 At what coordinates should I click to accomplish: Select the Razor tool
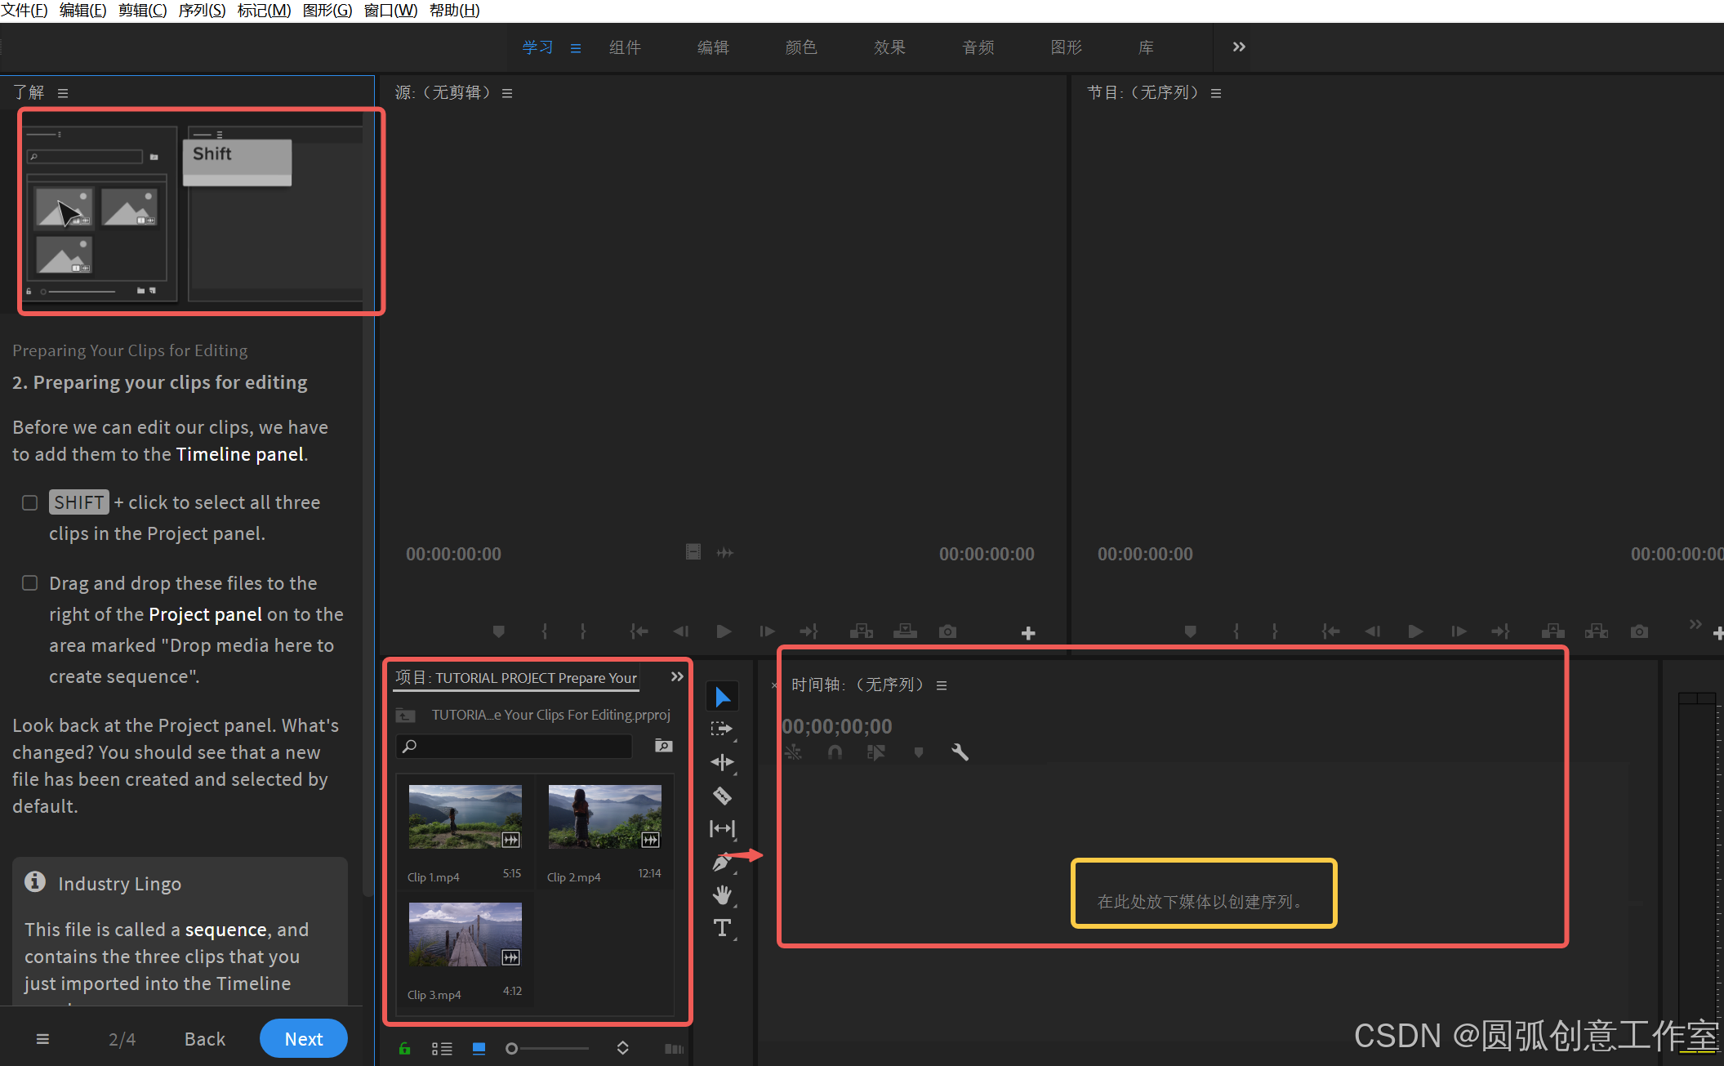pyautogui.click(x=722, y=796)
